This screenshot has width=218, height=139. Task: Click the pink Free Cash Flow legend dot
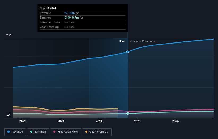[54, 132]
